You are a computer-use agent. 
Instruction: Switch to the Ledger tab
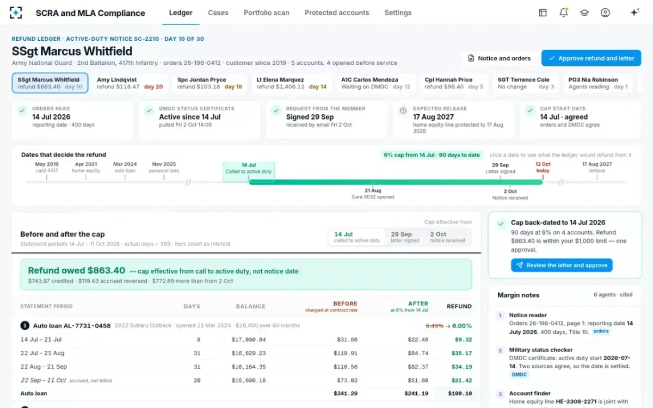click(x=181, y=13)
